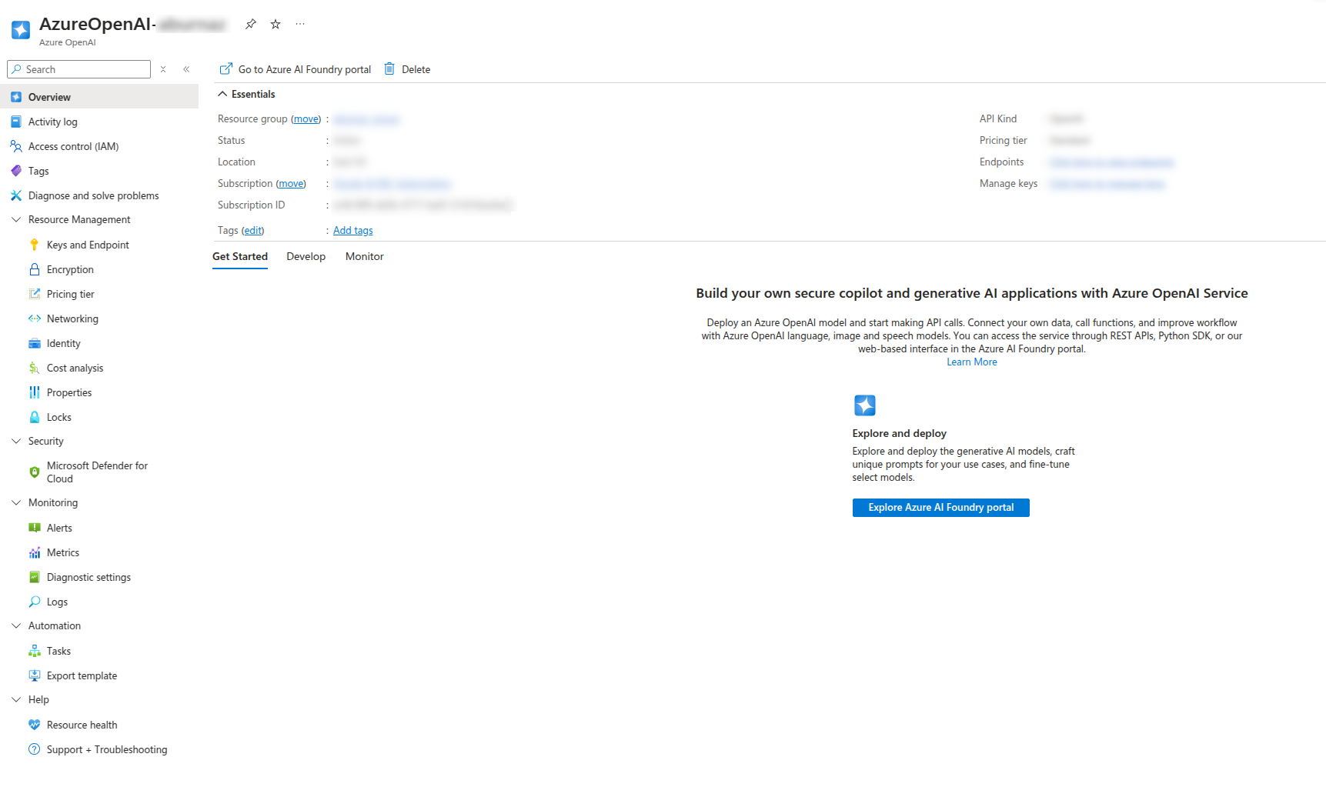Pin the Azure OpenAI resource to dashboard

(250, 24)
